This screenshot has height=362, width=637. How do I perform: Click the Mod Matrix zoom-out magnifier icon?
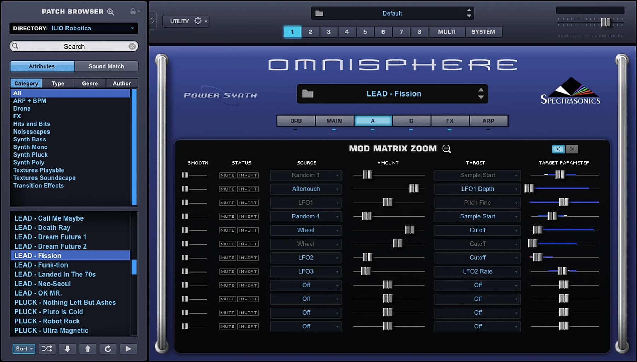click(x=447, y=149)
